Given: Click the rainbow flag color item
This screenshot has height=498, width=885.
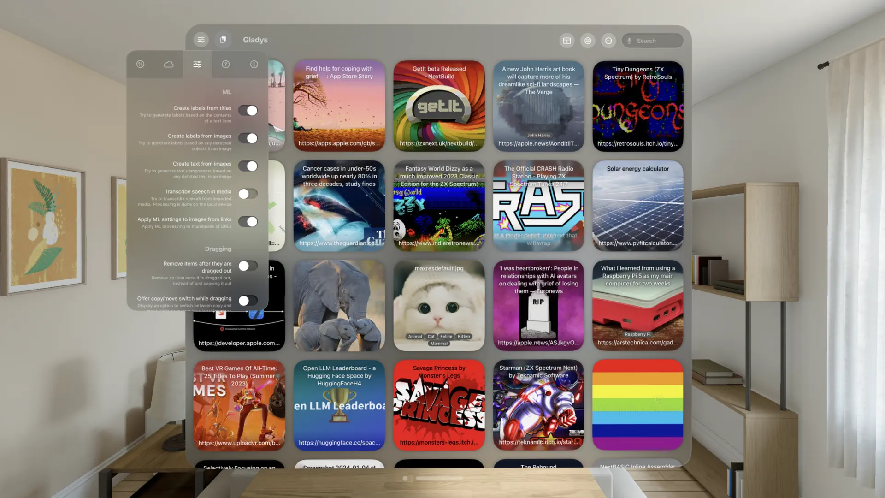Looking at the screenshot, I should point(637,405).
